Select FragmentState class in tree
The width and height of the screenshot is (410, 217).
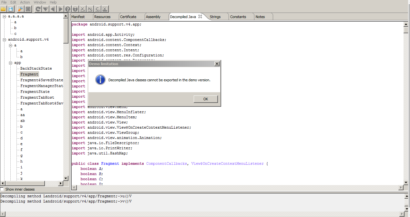click(35, 92)
